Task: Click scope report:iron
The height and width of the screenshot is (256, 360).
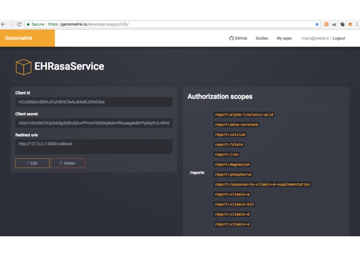Action: [x=227, y=154]
